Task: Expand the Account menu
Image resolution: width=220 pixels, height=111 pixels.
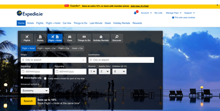Action: (x=146, y=13)
